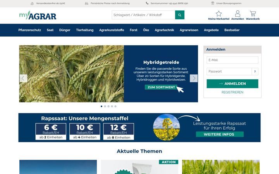
Task: Click the phone icon for Servicenummer
Action: pyautogui.click(x=147, y=3)
